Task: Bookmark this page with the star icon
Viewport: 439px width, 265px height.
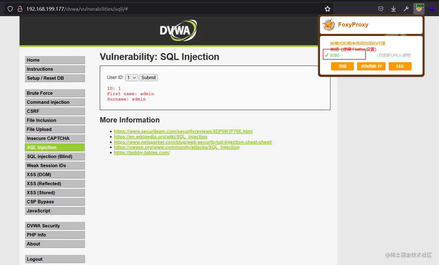Action: click(328, 9)
